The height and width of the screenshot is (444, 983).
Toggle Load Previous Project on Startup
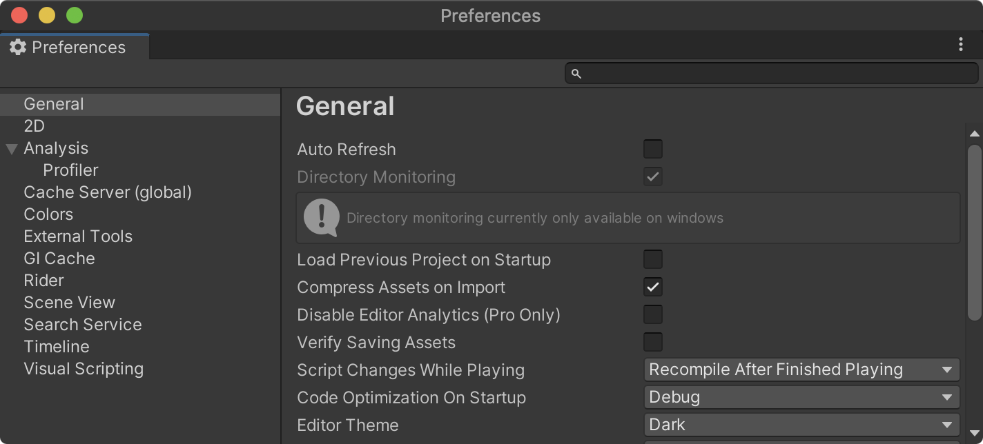click(652, 259)
